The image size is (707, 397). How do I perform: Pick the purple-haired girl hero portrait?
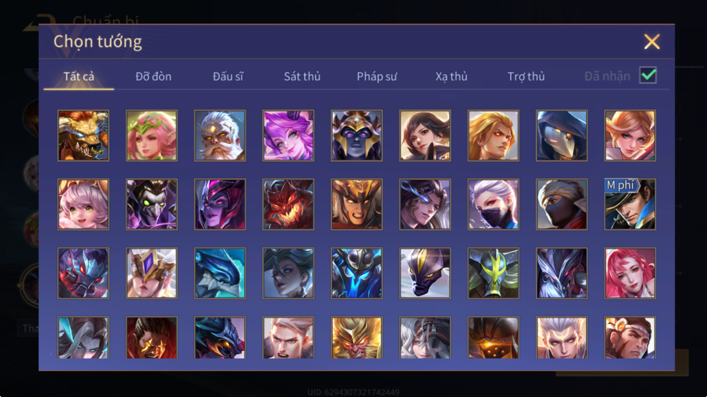click(x=288, y=136)
